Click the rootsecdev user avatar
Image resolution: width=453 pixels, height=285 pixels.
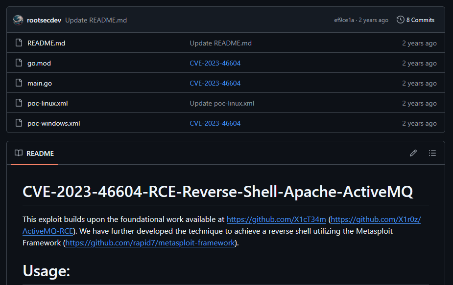[18, 20]
